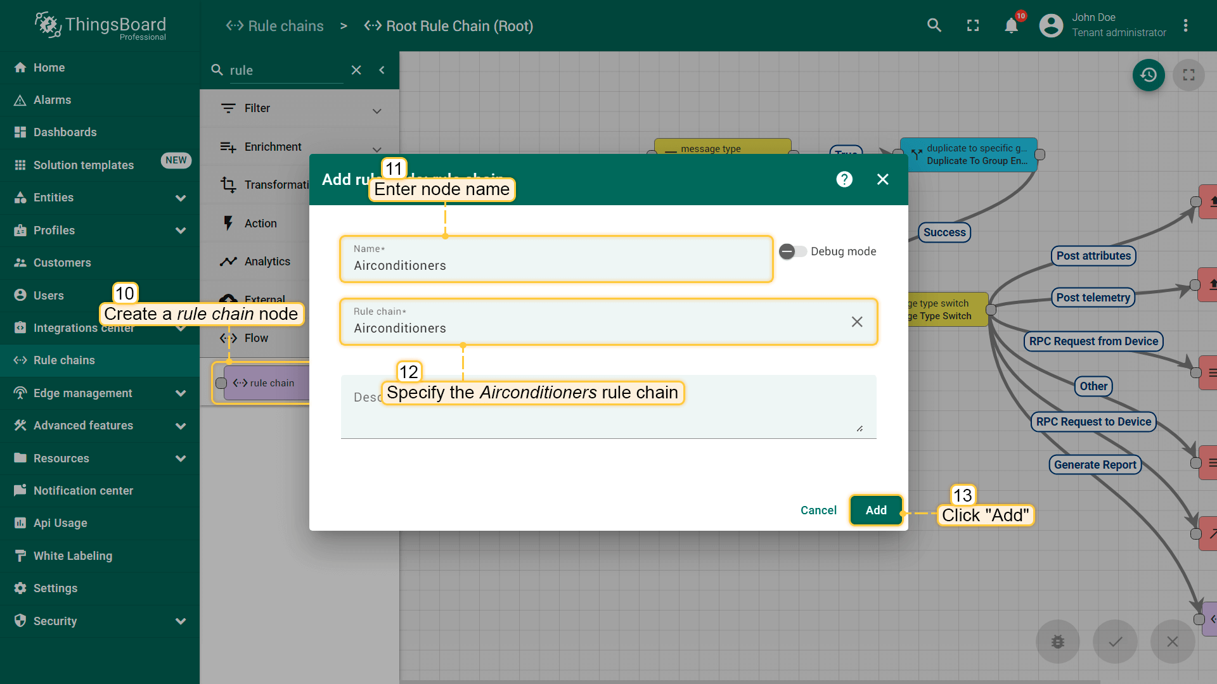
Task: Open Dashboards from the sidebar
Action: coord(65,132)
